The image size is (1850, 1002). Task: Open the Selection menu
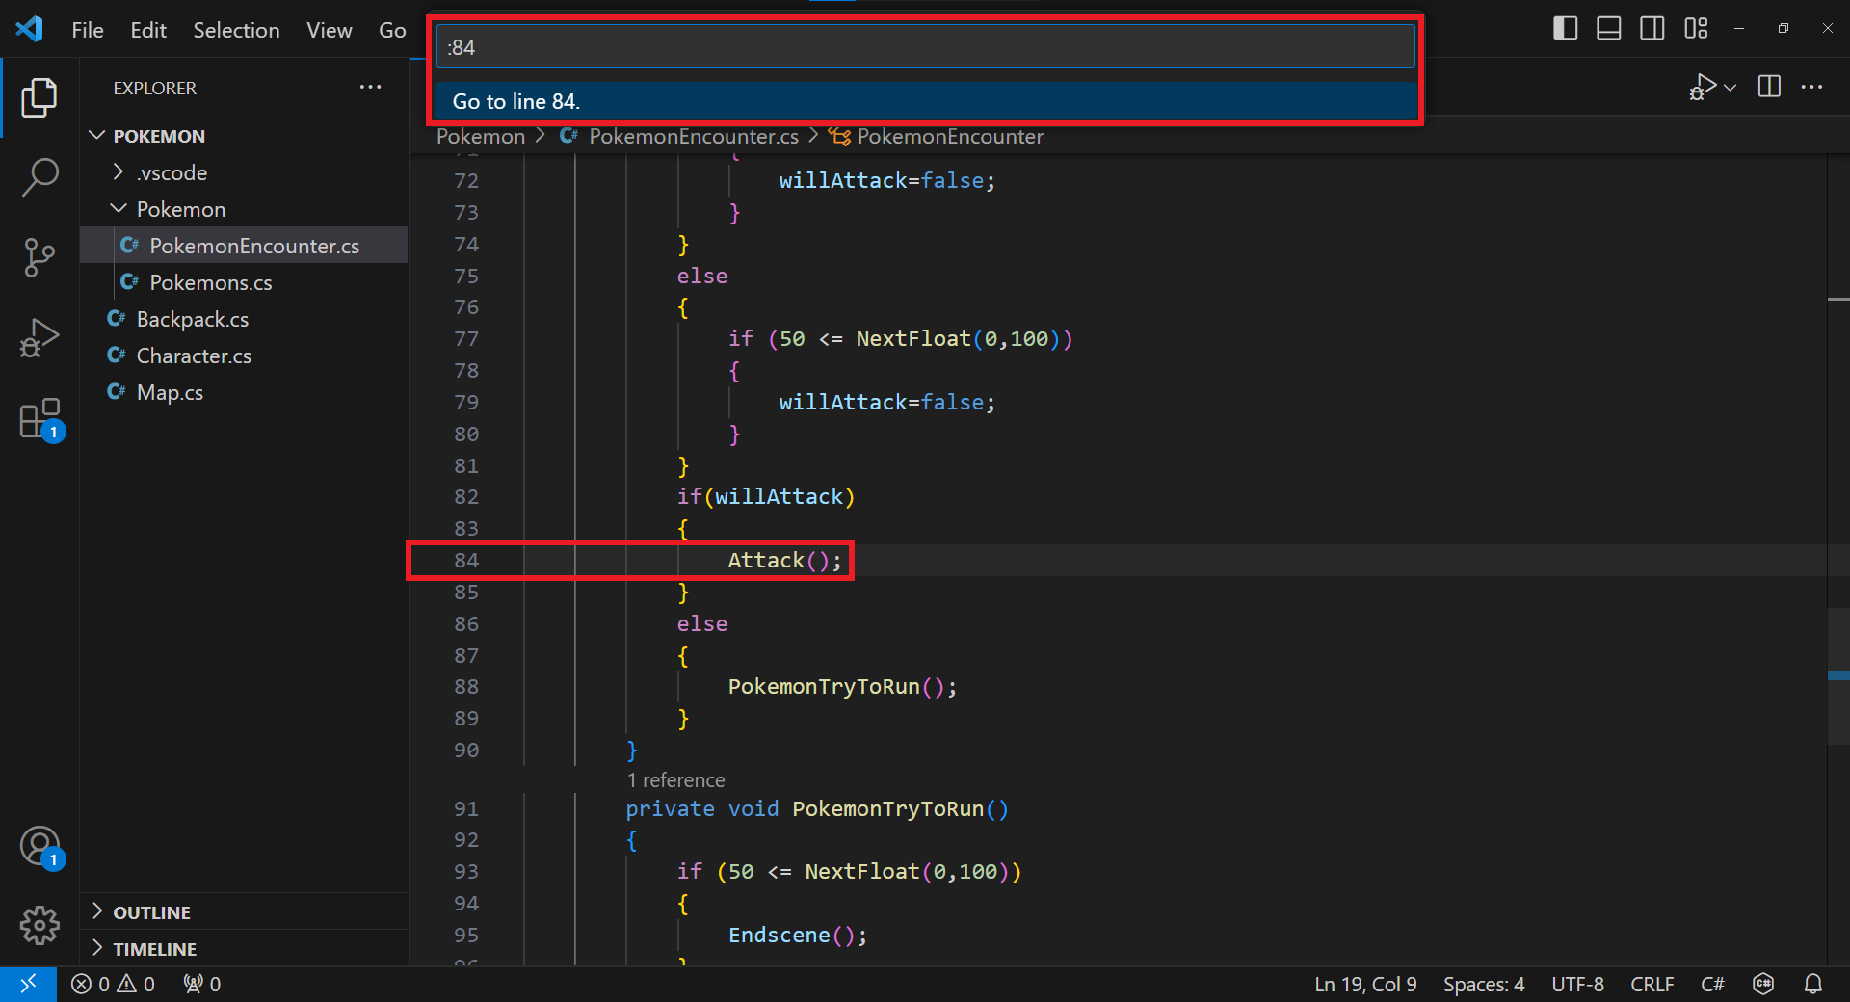pos(236,30)
